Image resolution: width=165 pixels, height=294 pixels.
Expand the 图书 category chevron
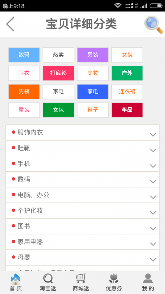[x=153, y=228]
